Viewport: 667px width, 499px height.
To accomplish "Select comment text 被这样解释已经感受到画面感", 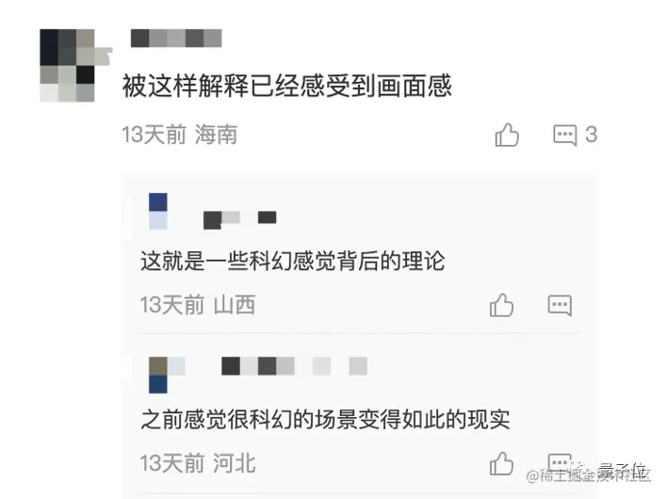I will pyautogui.click(x=287, y=86).
